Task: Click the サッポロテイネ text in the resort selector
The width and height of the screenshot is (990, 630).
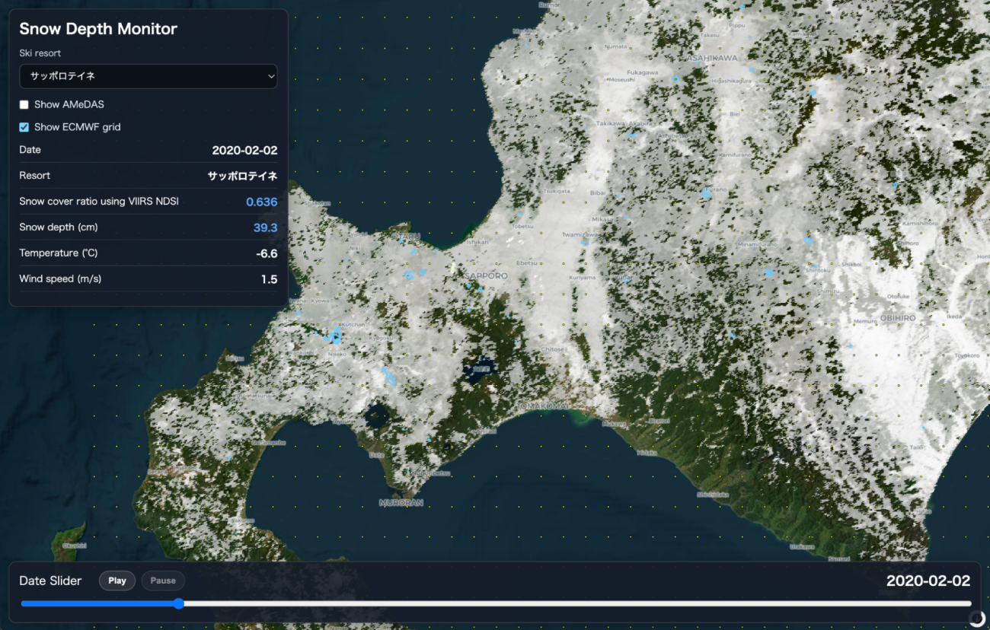Action: pyautogui.click(x=62, y=76)
